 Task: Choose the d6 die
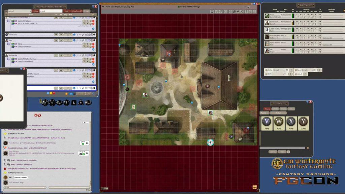74,102
